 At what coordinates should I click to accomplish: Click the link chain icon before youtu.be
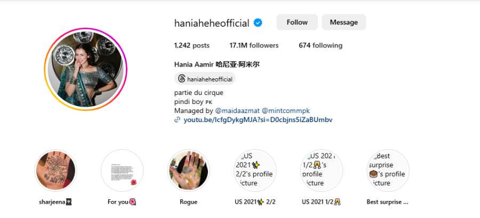tap(177, 120)
